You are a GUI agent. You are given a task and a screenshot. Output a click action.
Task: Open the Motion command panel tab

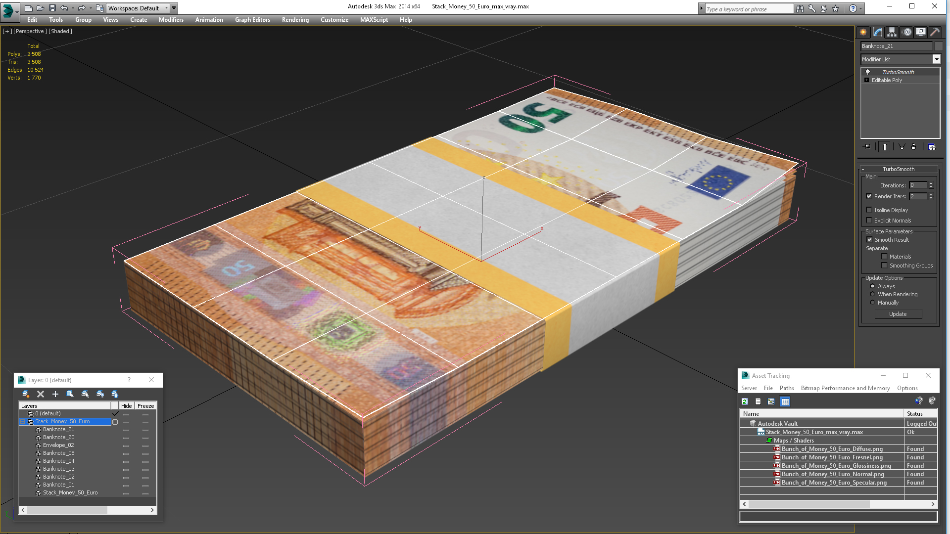click(x=906, y=32)
